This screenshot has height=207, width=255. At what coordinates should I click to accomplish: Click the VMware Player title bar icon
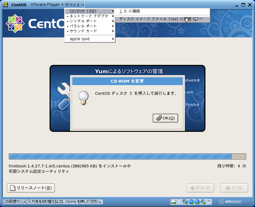point(5,5)
